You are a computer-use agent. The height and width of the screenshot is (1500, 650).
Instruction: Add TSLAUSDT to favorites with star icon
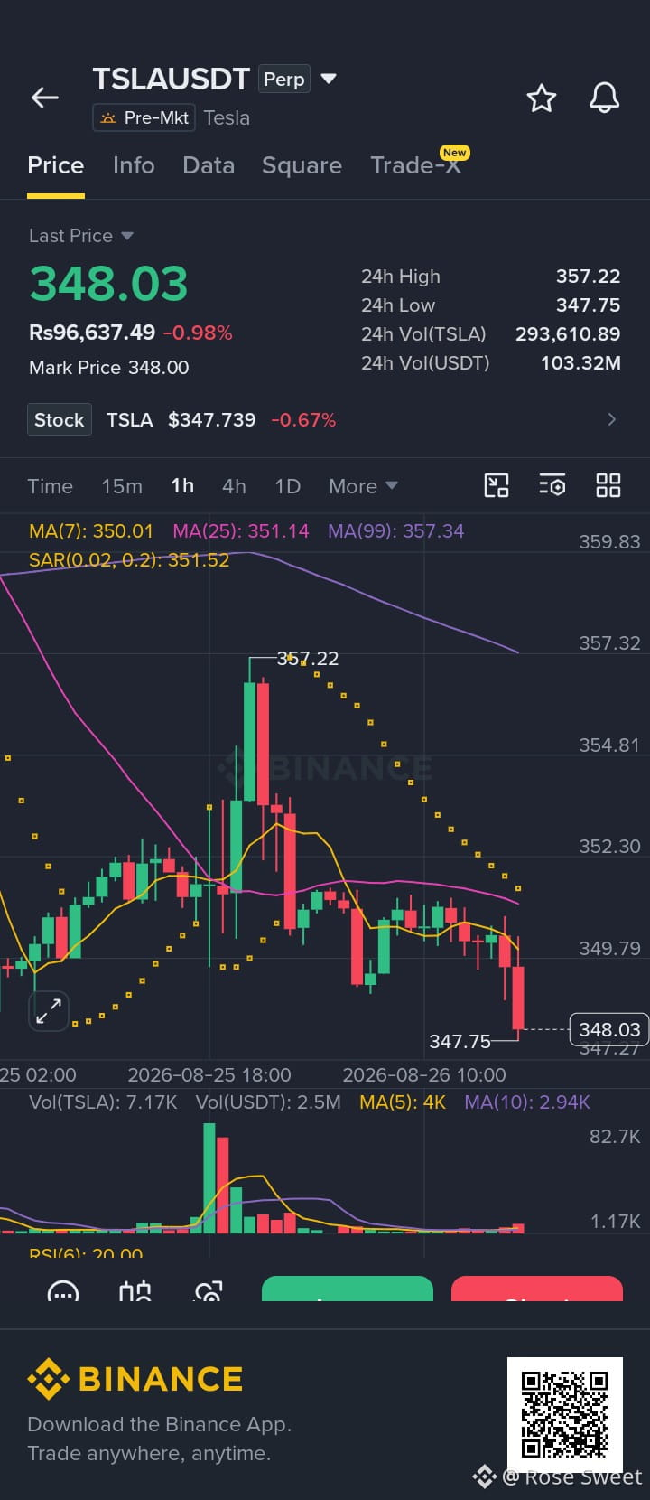(x=542, y=98)
